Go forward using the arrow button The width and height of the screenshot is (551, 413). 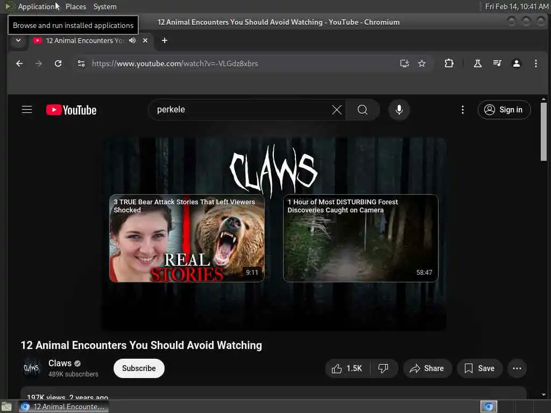click(x=39, y=63)
